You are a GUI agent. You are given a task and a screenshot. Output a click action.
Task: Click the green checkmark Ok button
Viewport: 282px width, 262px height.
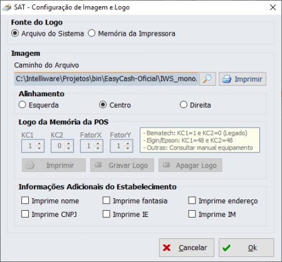click(246, 248)
